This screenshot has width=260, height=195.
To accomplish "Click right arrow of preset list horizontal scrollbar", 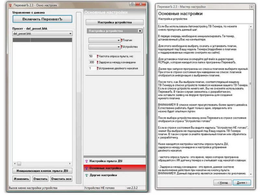I will 70,164.
